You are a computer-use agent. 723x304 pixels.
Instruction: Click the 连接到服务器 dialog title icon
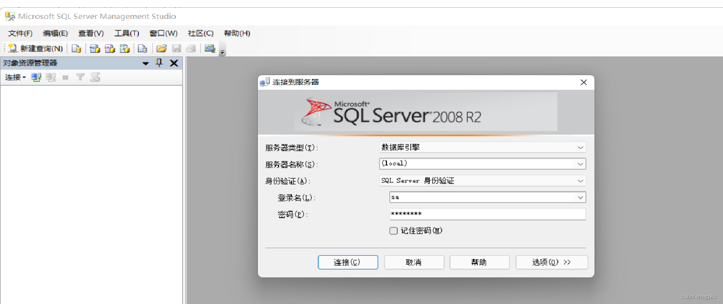coord(265,82)
